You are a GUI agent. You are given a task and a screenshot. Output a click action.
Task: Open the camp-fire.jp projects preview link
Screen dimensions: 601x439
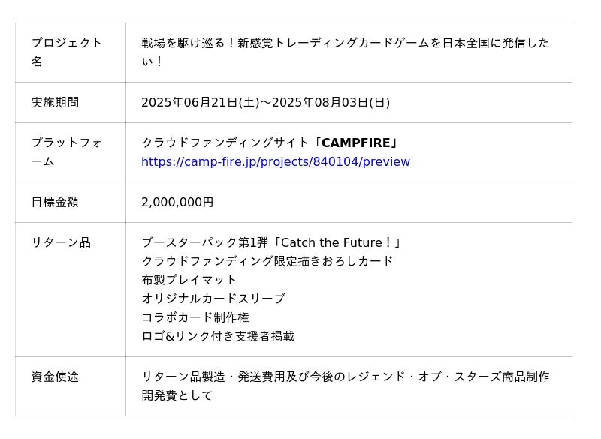[x=276, y=161]
